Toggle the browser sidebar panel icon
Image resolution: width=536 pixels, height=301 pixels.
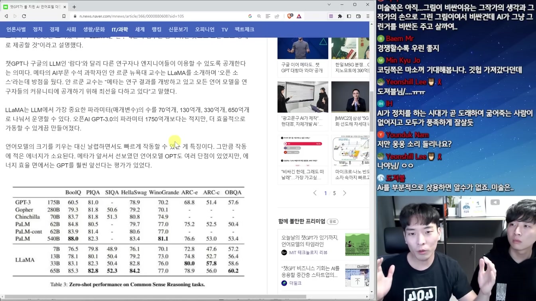[x=349, y=16]
